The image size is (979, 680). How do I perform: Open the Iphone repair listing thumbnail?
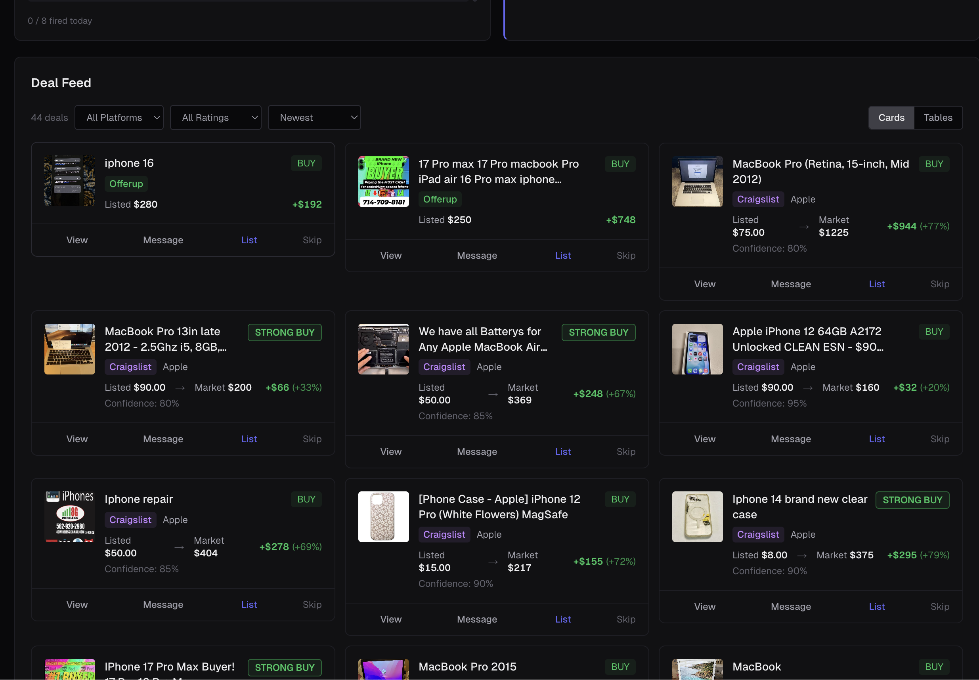70,516
